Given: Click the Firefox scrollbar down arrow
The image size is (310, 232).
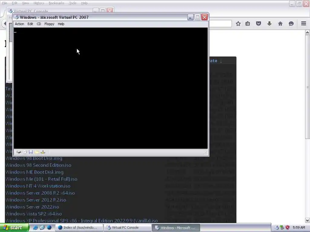Looking at the screenshot, I should coord(308,220).
